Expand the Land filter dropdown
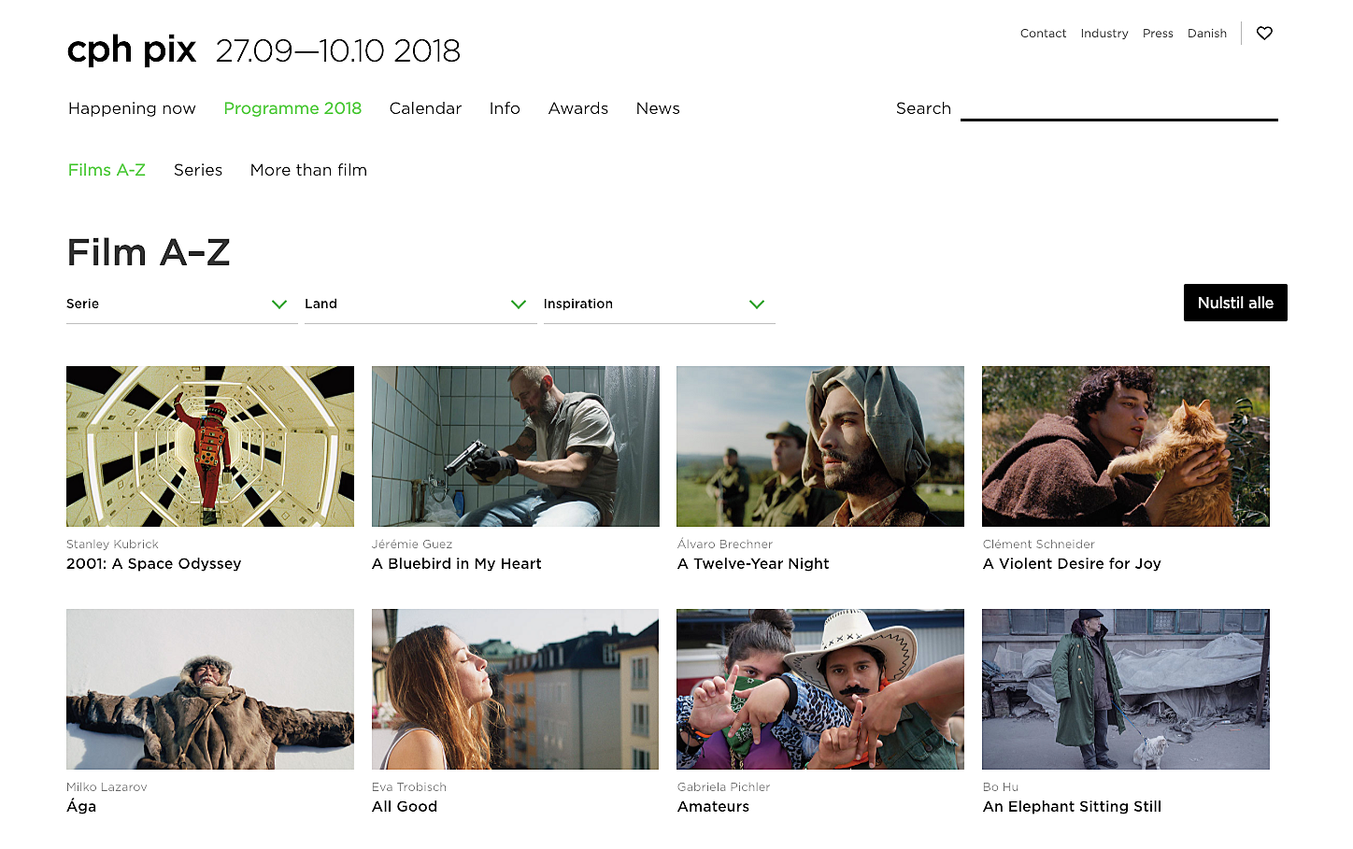 tap(420, 304)
